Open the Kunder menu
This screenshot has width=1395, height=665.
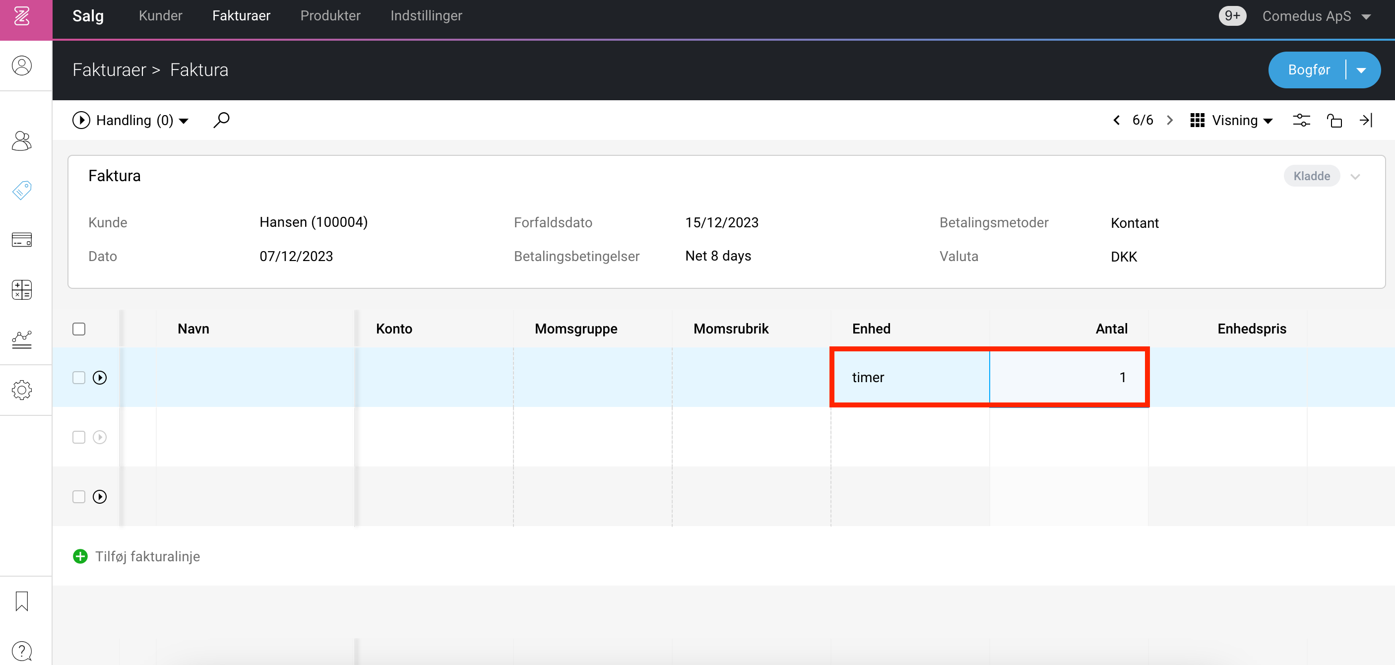(161, 16)
